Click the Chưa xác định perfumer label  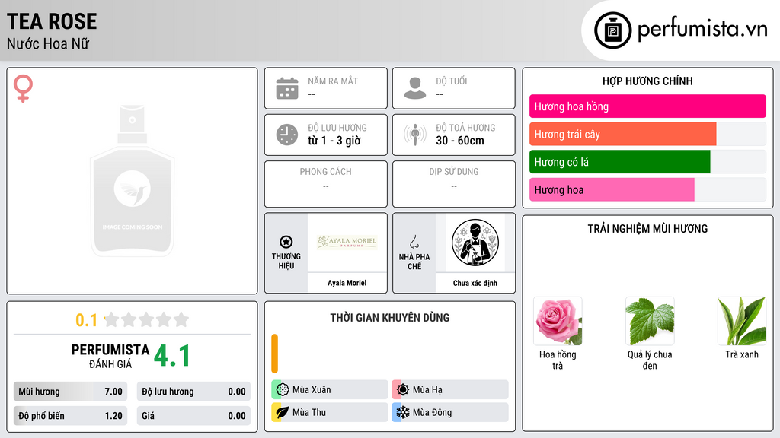click(x=475, y=283)
